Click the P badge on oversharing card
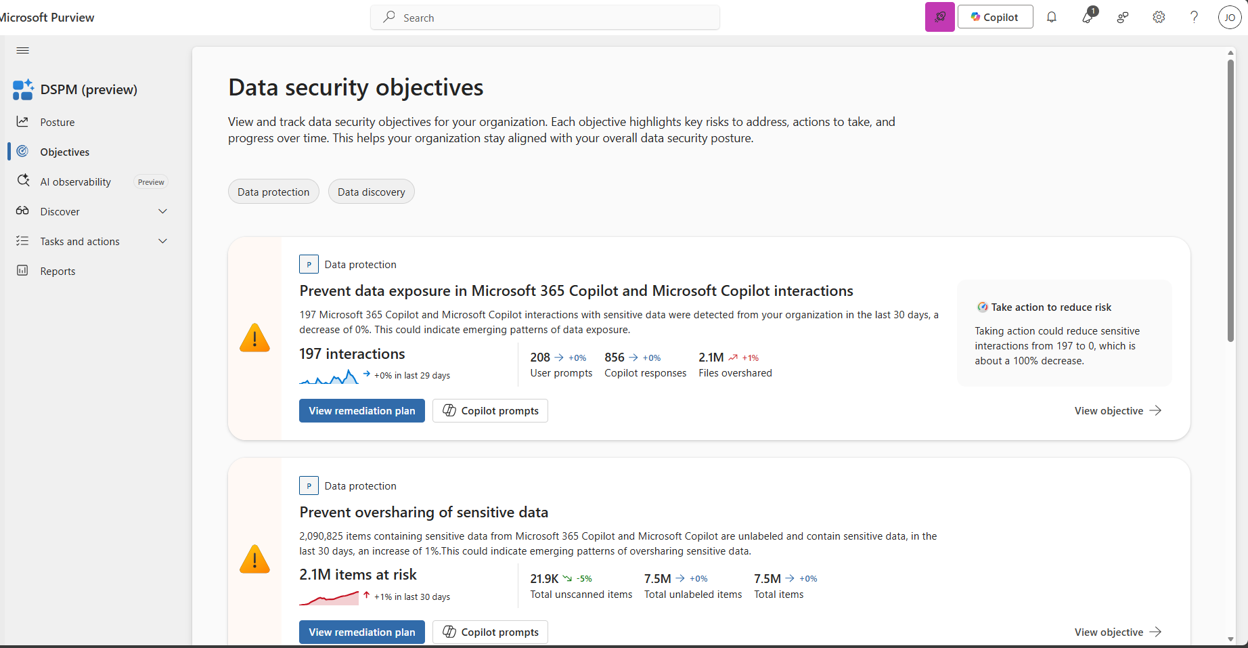Viewport: 1248px width, 648px height. pos(309,485)
